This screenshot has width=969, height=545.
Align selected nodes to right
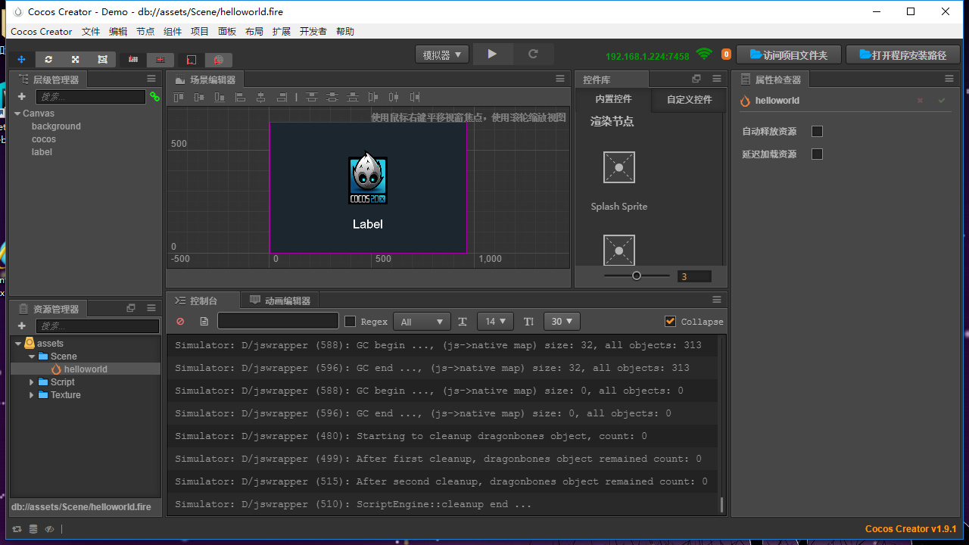point(282,97)
